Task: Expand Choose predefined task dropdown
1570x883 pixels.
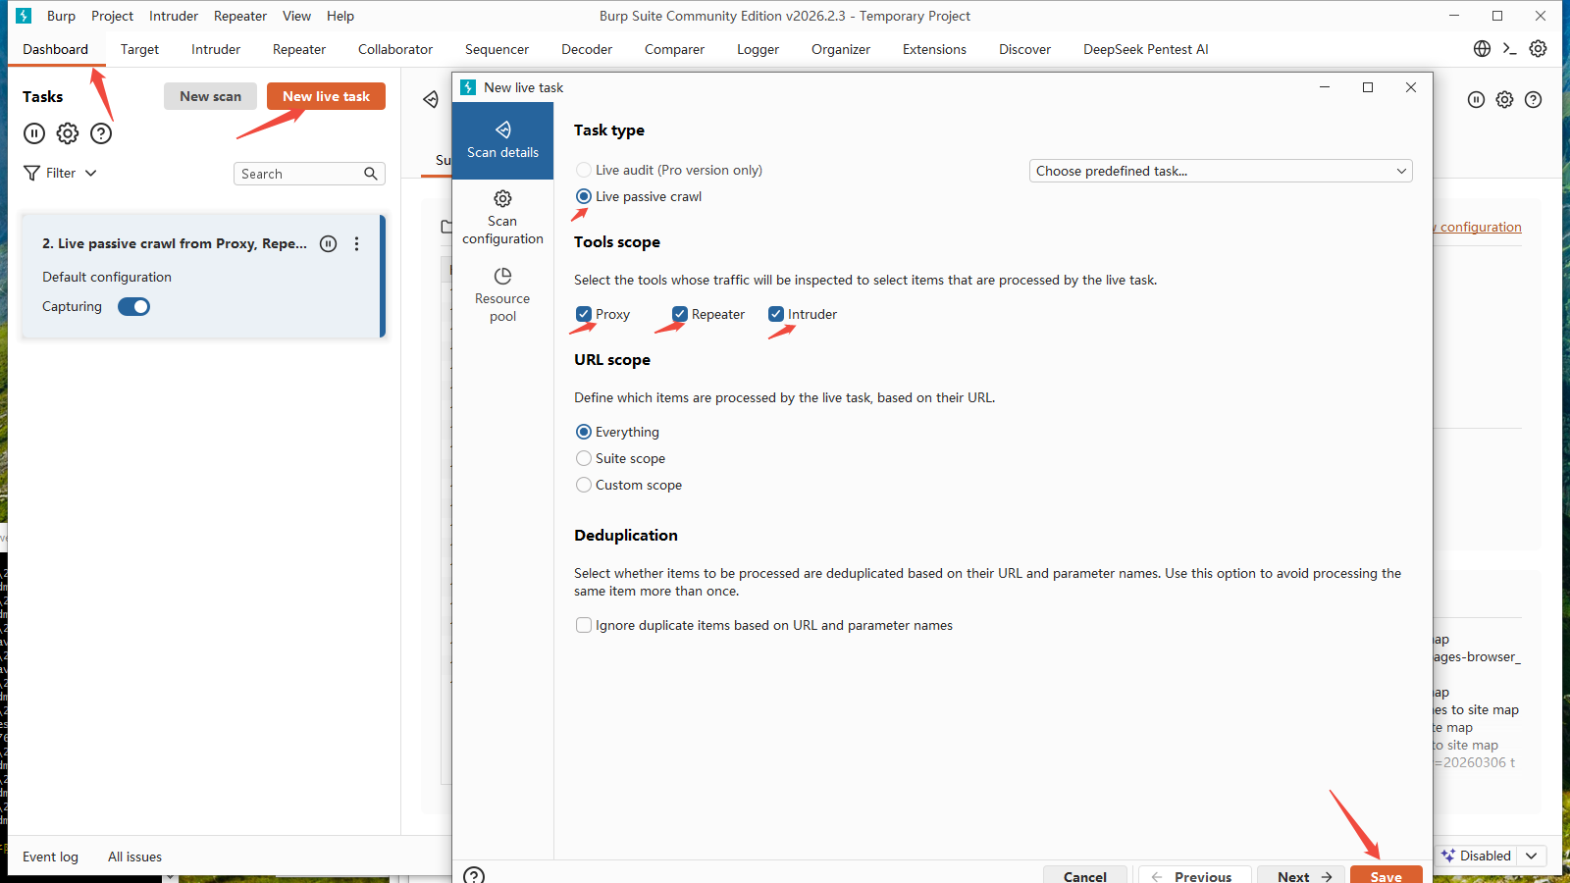Action: click(1220, 171)
